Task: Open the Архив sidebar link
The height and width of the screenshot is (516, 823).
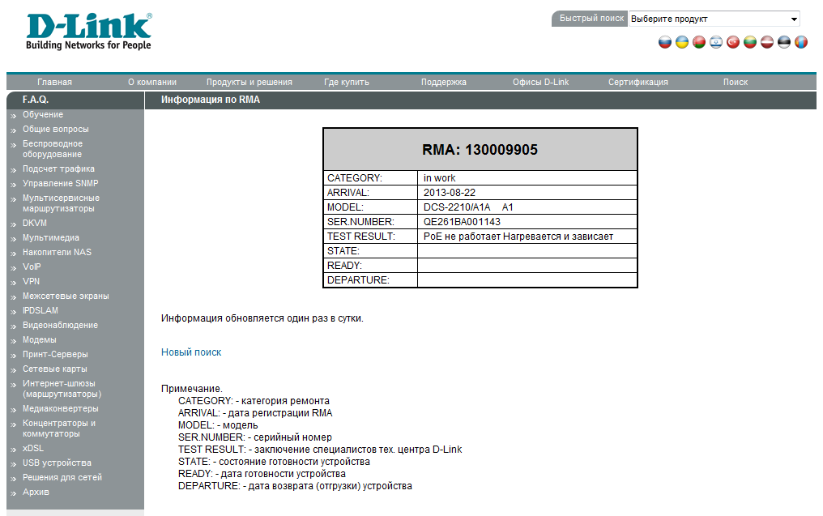Action: pyautogui.click(x=36, y=492)
